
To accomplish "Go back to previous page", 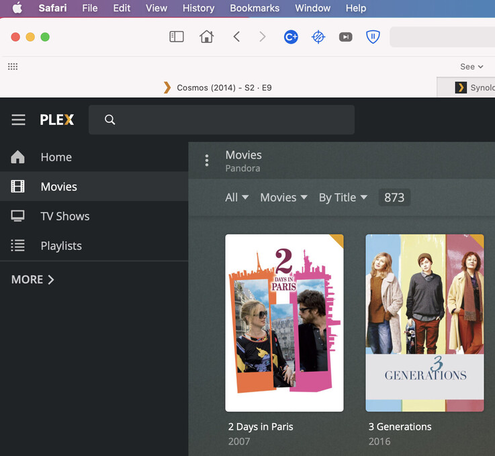I will click(236, 37).
